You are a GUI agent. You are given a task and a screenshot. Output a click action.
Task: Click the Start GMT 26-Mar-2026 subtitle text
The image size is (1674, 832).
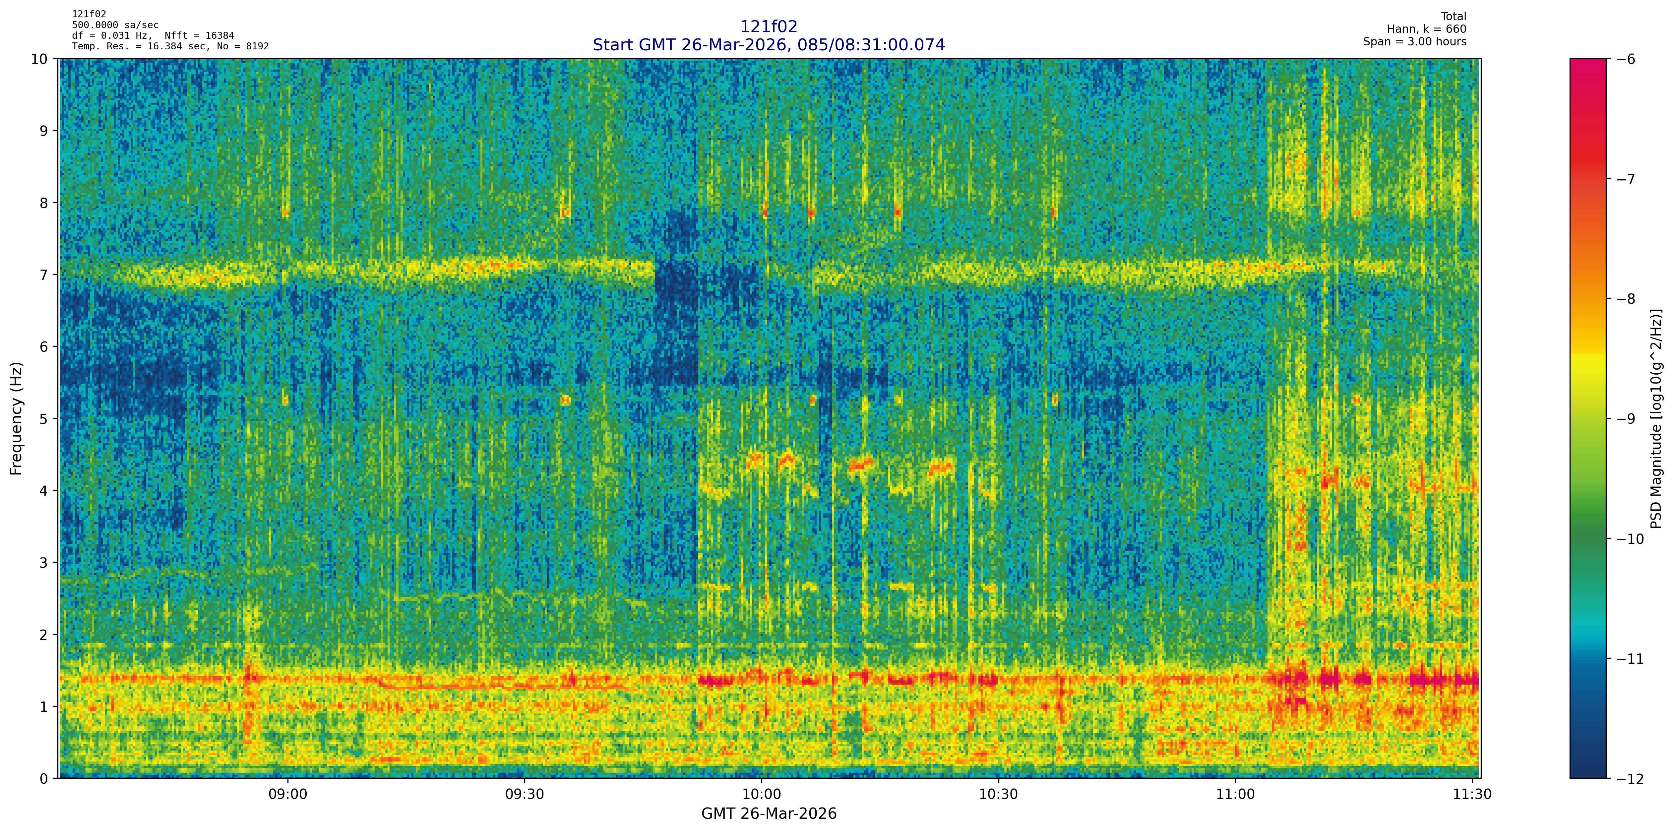click(x=768, y=45)
